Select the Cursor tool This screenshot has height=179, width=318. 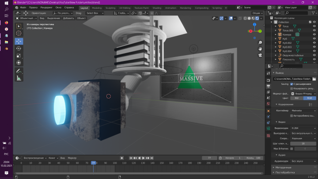(x=19, y=33)
